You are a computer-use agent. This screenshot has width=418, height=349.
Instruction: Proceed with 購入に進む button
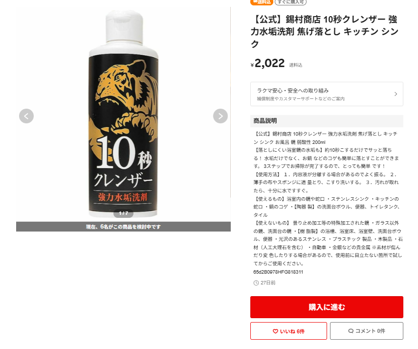[327, 307]
